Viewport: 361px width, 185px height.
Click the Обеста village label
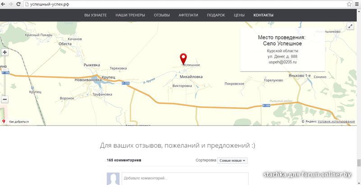click(x=65, y=44)
